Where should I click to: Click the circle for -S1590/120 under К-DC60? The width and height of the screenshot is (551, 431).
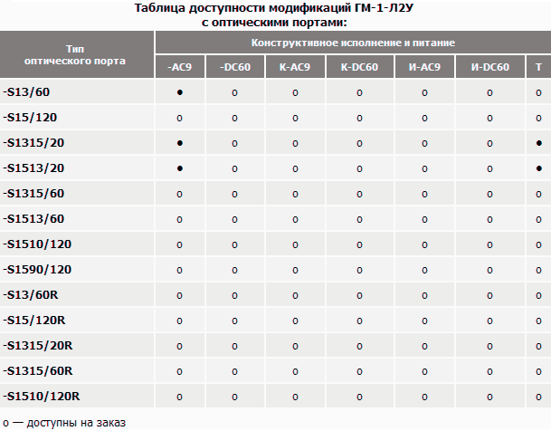pyautogui.click(x=359, y=271)
